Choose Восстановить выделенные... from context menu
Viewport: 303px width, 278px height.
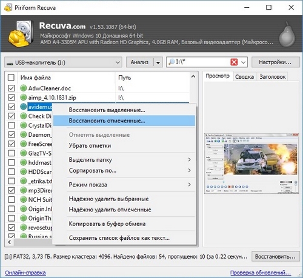124,110
